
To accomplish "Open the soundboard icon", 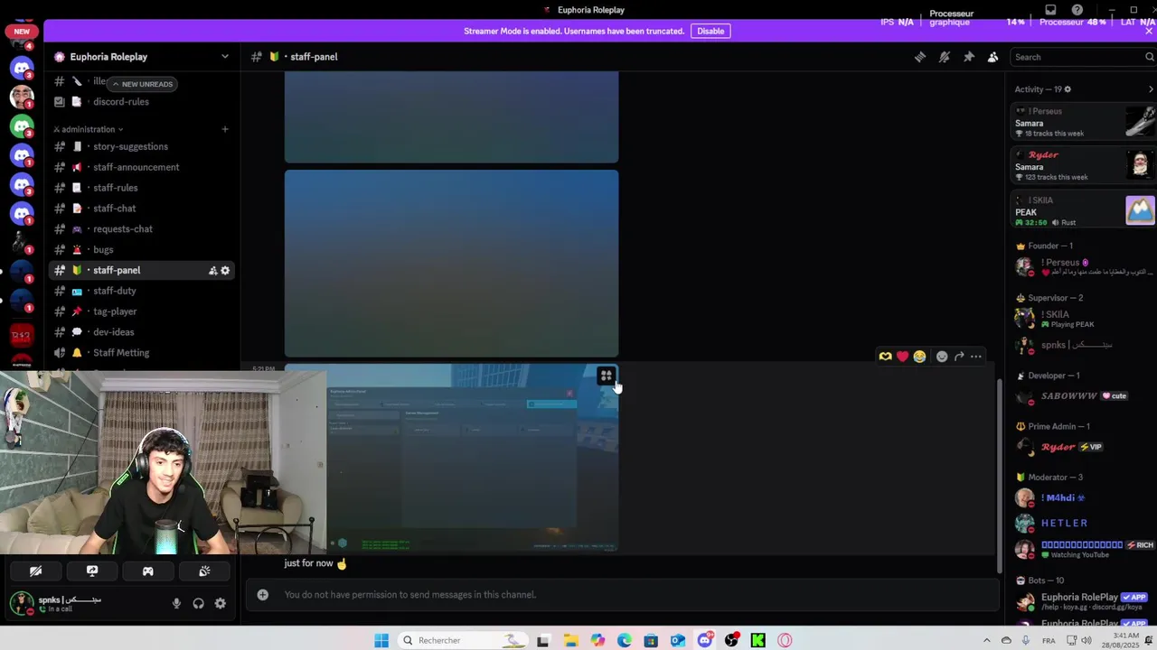I will pyautogui.click(x=204, y=571).
